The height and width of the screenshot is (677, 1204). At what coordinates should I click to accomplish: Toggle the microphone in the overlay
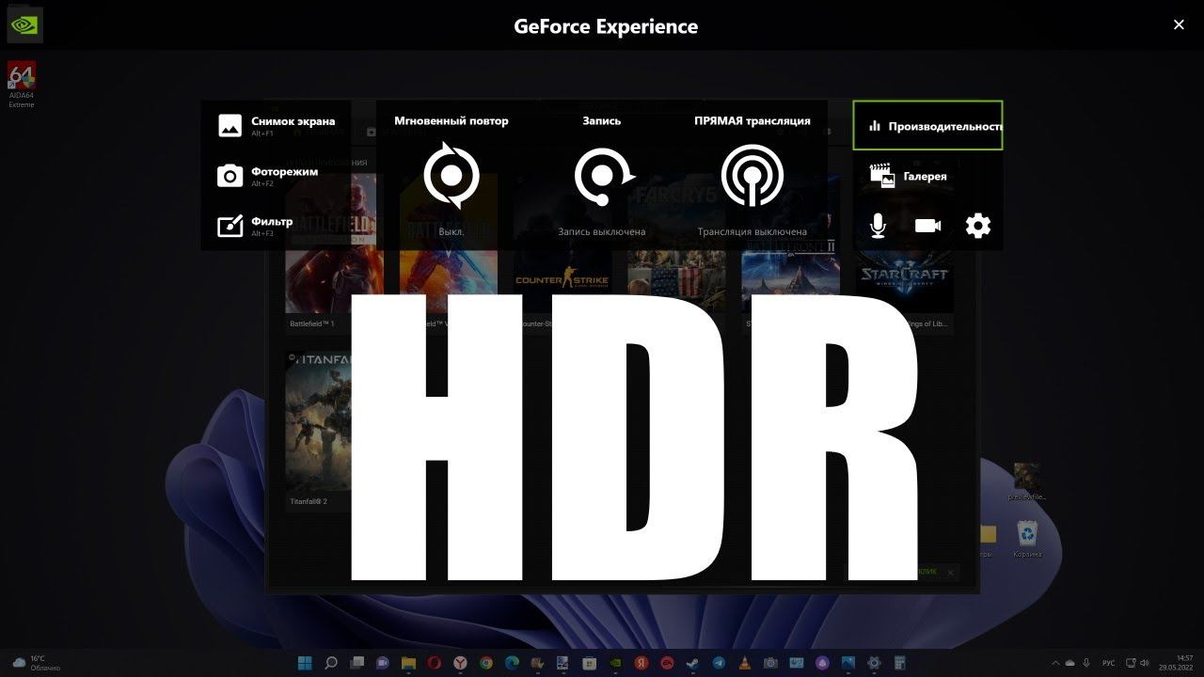(x=878, y=226)
